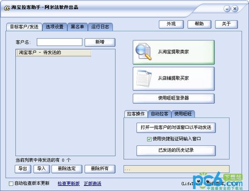
Task: Enable 自动检查版本更新 checkbox
Action: (x=11, y=184)
